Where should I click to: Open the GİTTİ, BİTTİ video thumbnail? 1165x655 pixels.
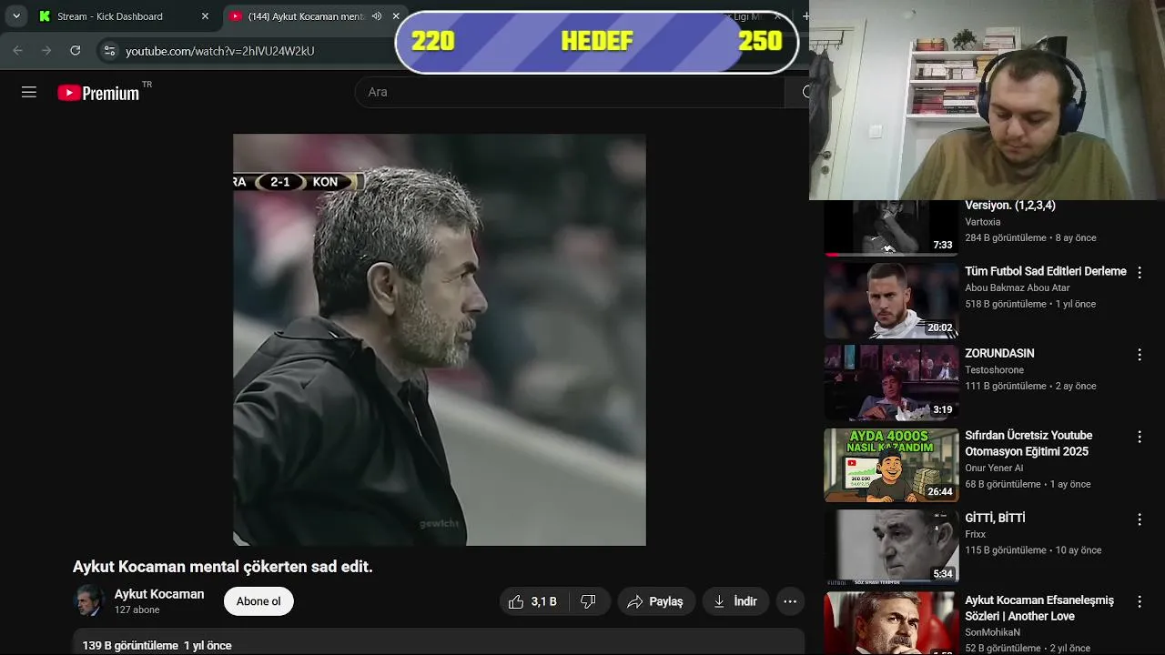pyautogui.click(x=891, y=547)
